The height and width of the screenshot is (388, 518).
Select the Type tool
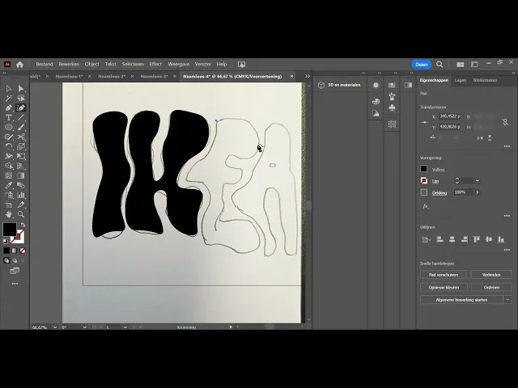(x=9, y=118)
